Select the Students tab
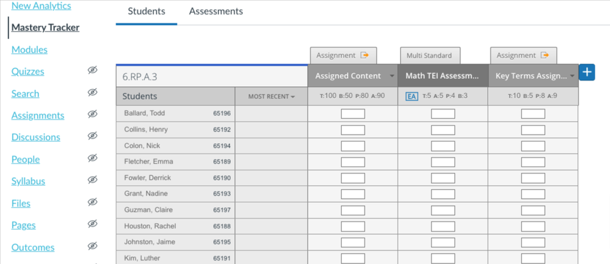Screen dimensions: 610x264 click(x=147, y=12)
